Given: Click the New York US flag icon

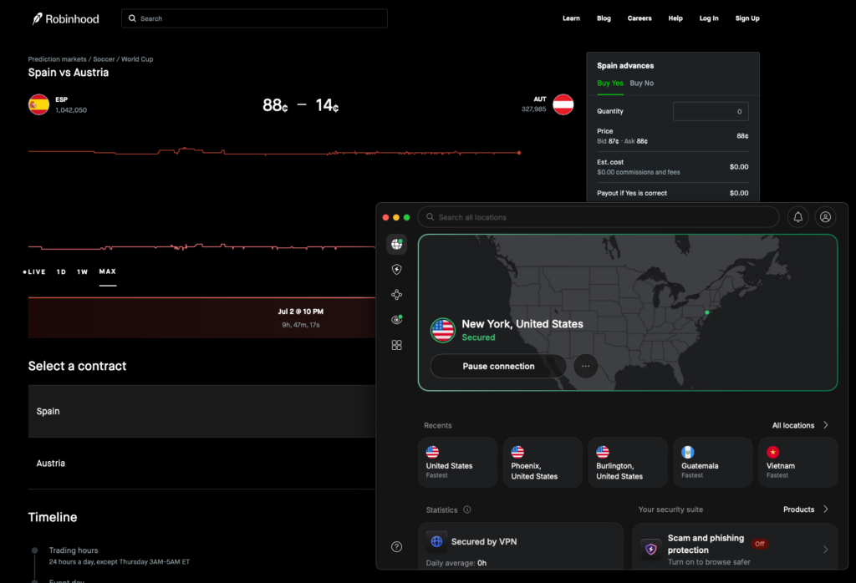Looking at the screenshot, I should tap(443, 331).
